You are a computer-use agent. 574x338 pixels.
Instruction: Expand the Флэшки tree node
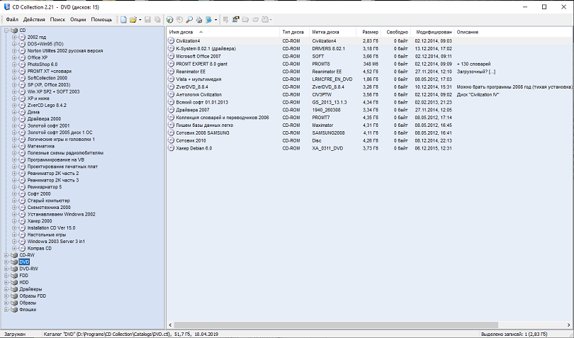tap(6, 310)
